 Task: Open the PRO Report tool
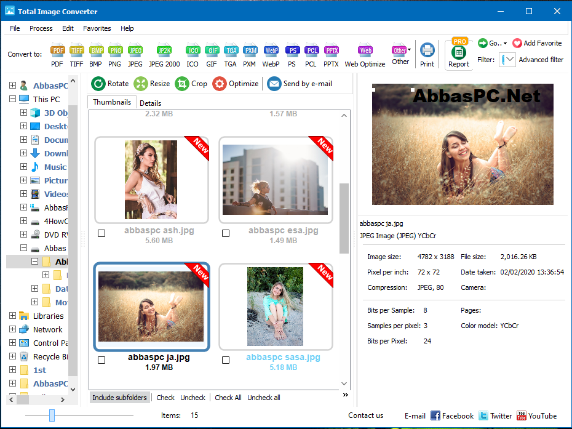(x=459, y=54)
